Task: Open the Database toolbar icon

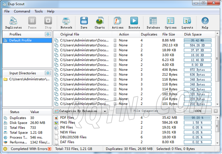Action: pyautogui.click(x=153, y=23)
